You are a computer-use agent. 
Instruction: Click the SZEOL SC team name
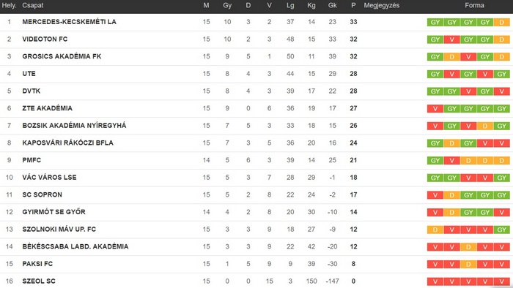(39, 281)
